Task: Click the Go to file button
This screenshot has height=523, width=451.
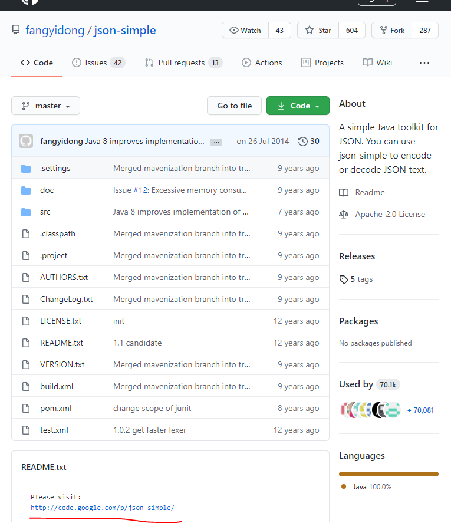Action: [234, 106]
